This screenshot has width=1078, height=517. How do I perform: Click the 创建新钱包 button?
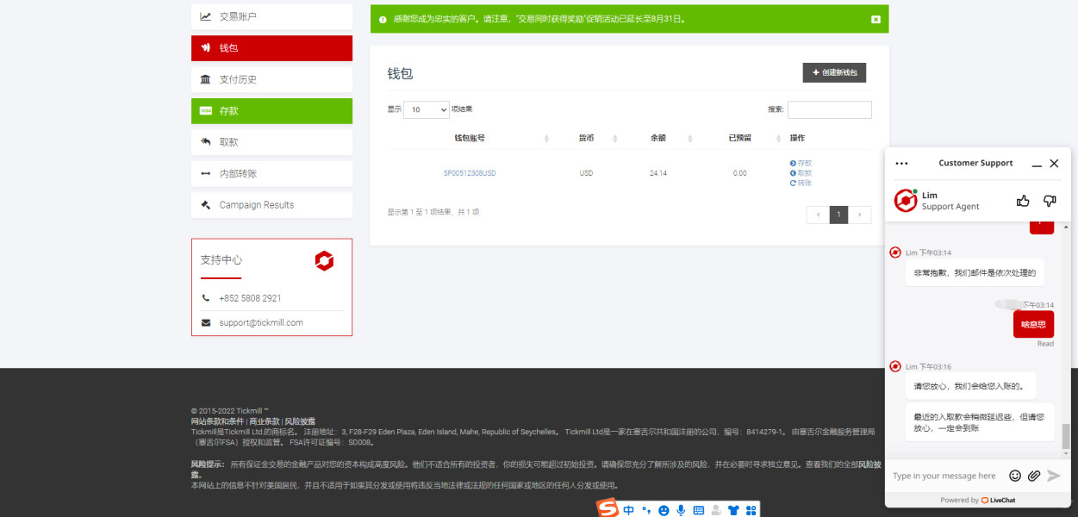834,73
